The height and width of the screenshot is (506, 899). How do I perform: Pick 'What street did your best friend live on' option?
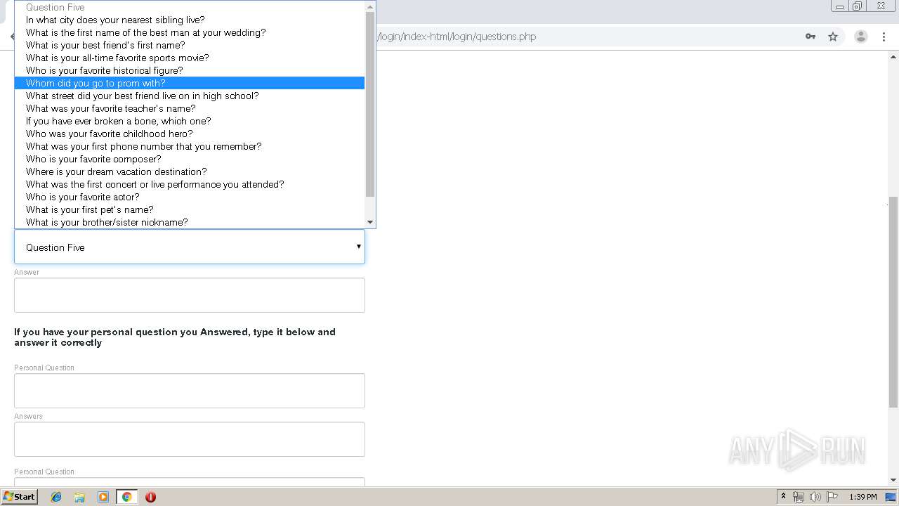(x=190, y=96)
